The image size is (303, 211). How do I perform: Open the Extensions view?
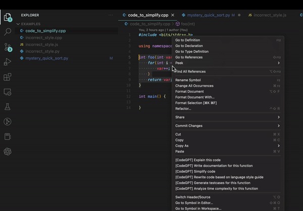click(8, 77)
